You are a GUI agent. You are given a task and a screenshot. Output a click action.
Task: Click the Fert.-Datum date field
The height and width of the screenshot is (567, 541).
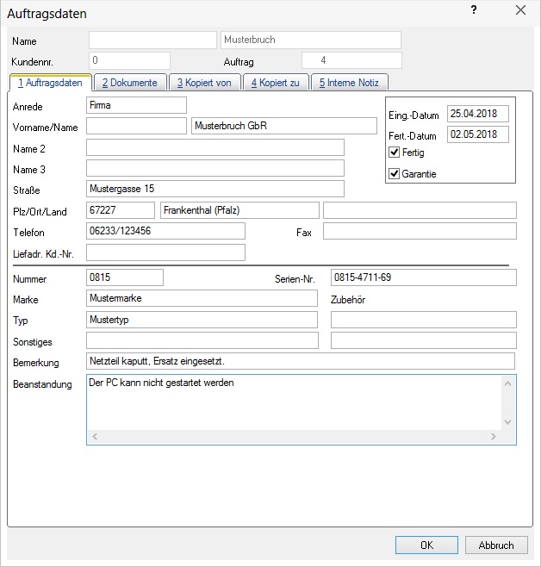(478, 135)
